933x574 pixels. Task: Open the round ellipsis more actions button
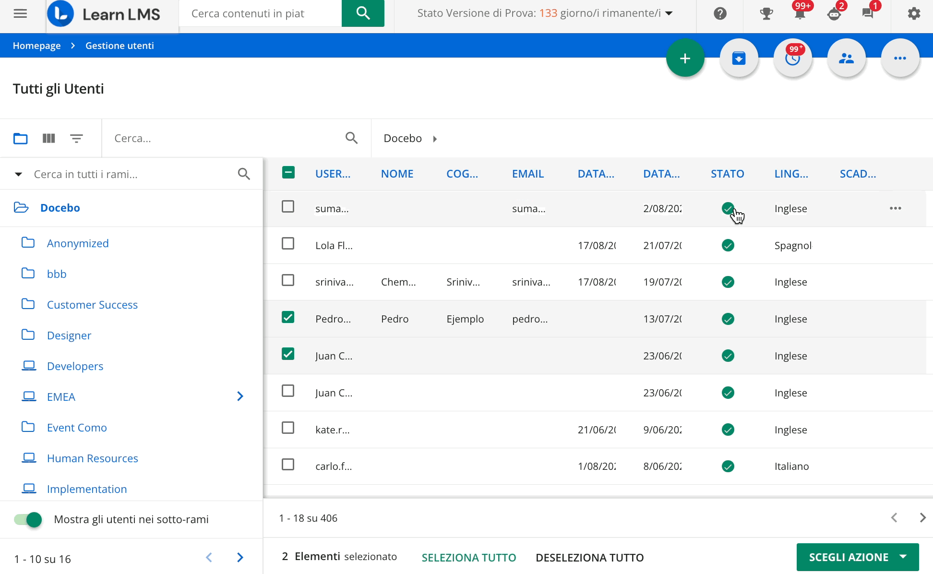900,58
